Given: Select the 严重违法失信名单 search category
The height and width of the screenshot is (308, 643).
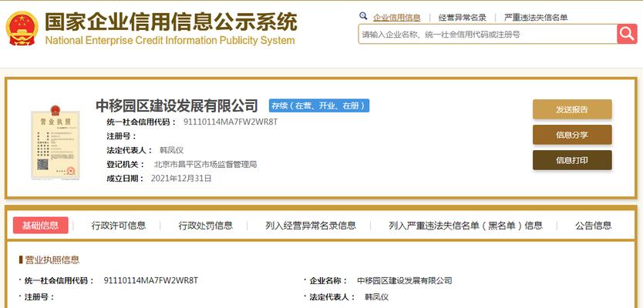Looking at the screenshot, I should coord(536,18).
